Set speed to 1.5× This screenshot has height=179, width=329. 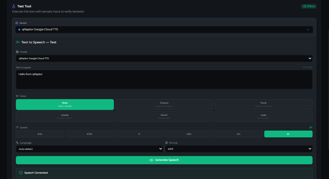(238, 134)
